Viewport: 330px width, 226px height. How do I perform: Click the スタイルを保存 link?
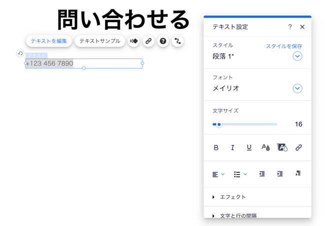[x=284, y=46]
